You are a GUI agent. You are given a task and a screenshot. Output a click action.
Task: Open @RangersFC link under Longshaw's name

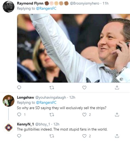46,103
